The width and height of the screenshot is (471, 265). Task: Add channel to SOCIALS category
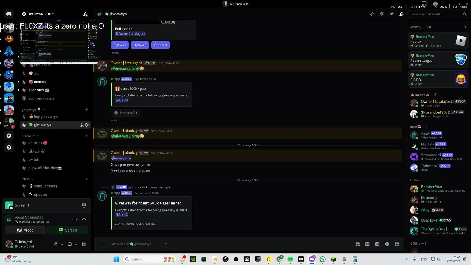[x=87, y=136]
